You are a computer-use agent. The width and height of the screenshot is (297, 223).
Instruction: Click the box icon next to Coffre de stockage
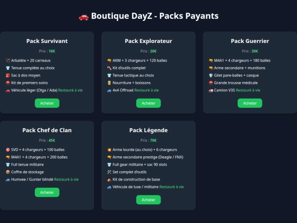(x=8, y=172)
